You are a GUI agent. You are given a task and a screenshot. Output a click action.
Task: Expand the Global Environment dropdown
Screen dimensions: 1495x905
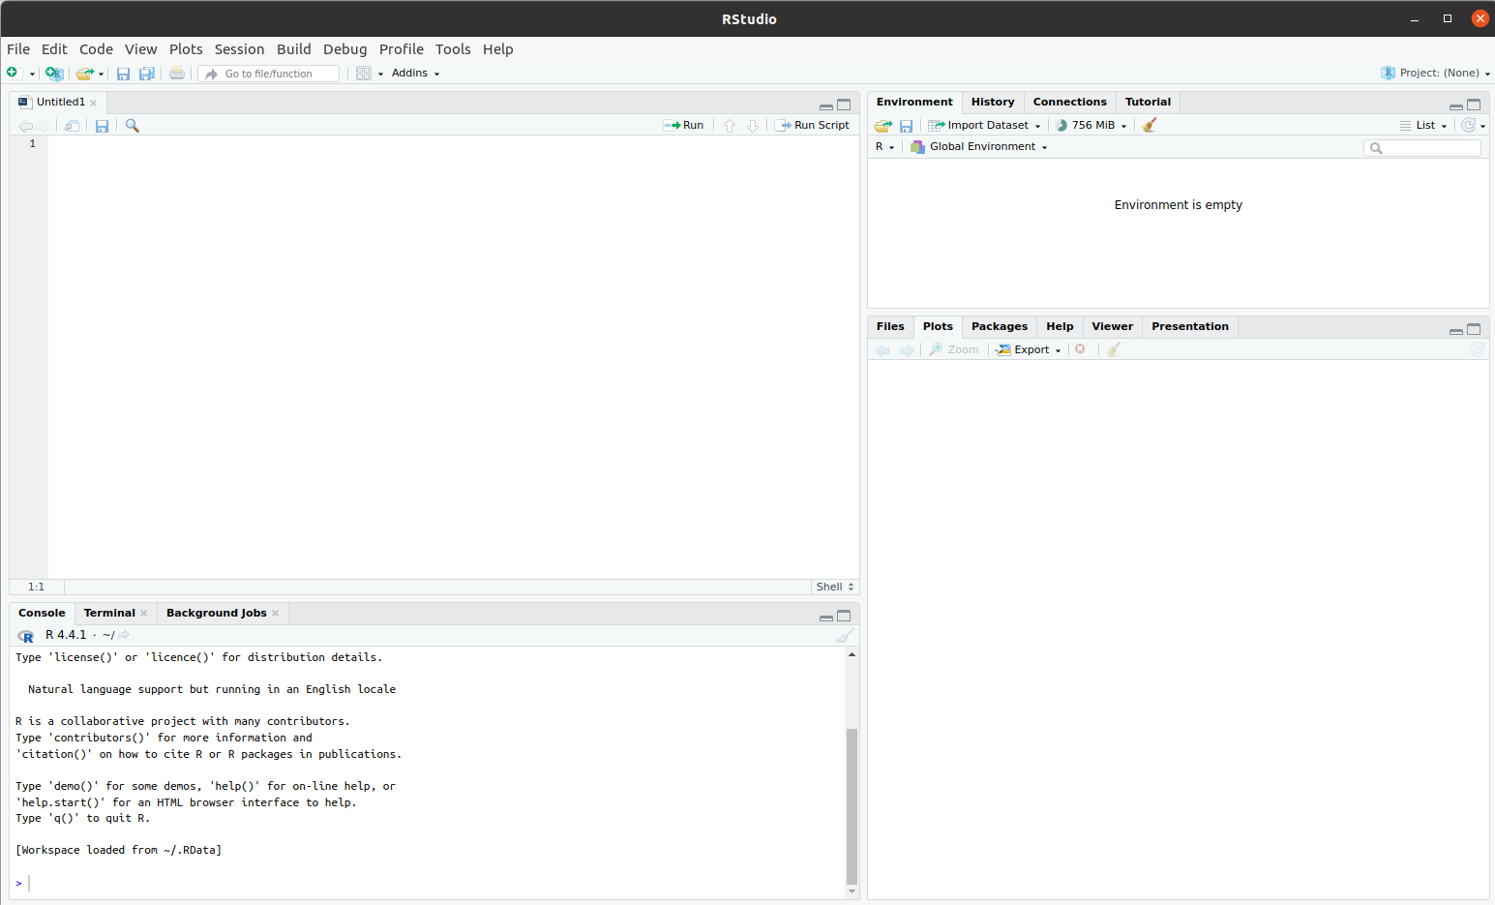coord(979,147)
